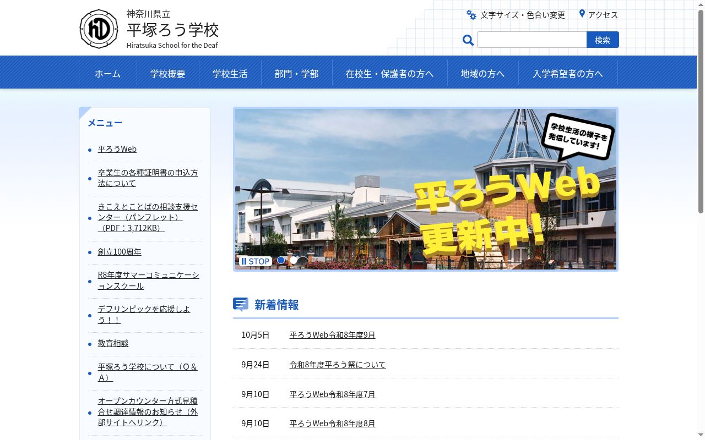Focus the site search input field
The width and height of the screenshot is (705, 440).
tap(532, 40)
